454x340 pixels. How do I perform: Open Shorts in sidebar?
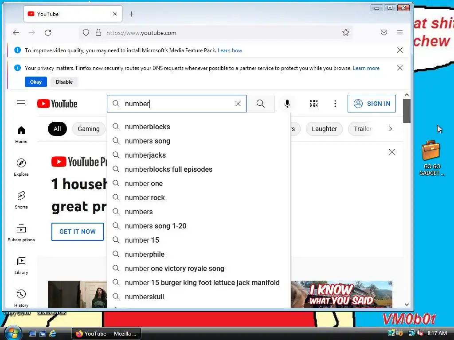[x=21, y=200]
